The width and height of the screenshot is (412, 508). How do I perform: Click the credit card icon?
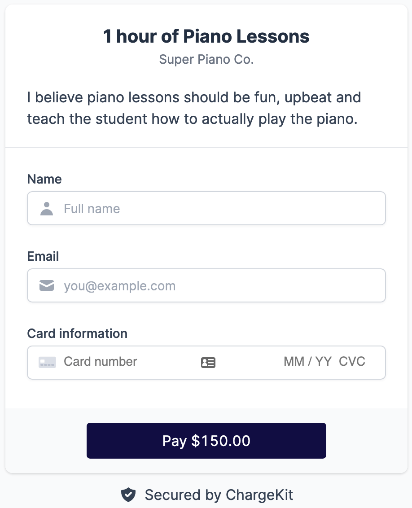47,362
